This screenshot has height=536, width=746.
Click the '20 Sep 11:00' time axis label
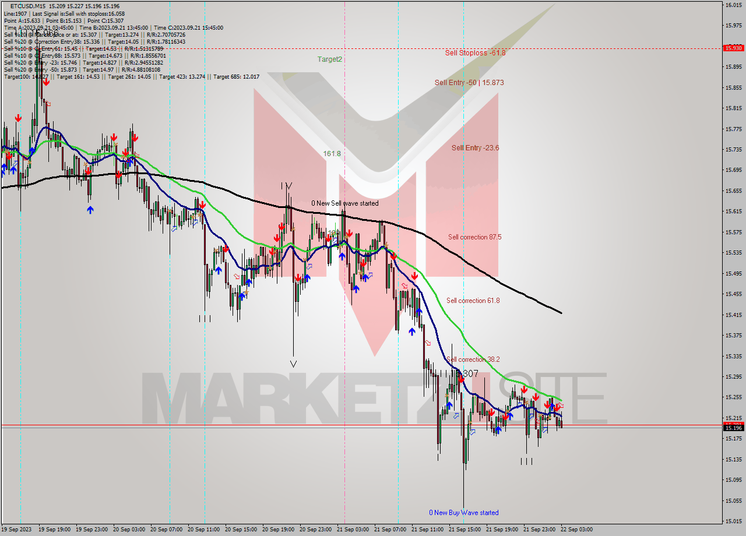pos(203,530)
